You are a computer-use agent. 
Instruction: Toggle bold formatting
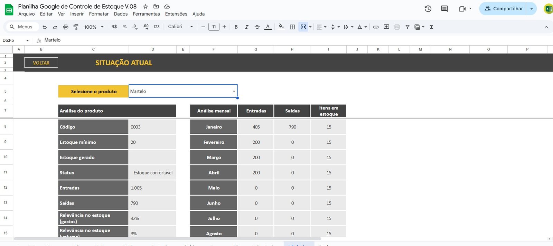pos(236,27)
